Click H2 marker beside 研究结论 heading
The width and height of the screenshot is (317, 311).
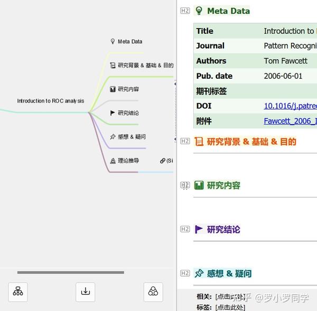[x=185, y=229]
